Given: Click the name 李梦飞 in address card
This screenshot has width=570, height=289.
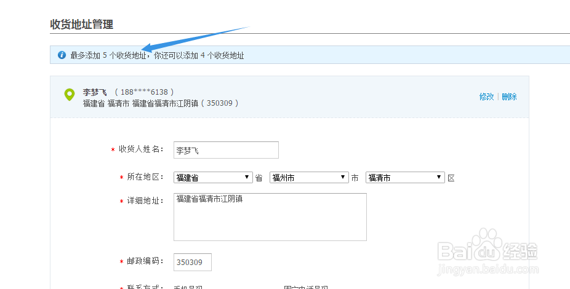Looking at the screenshot, I should coord(95,92).
